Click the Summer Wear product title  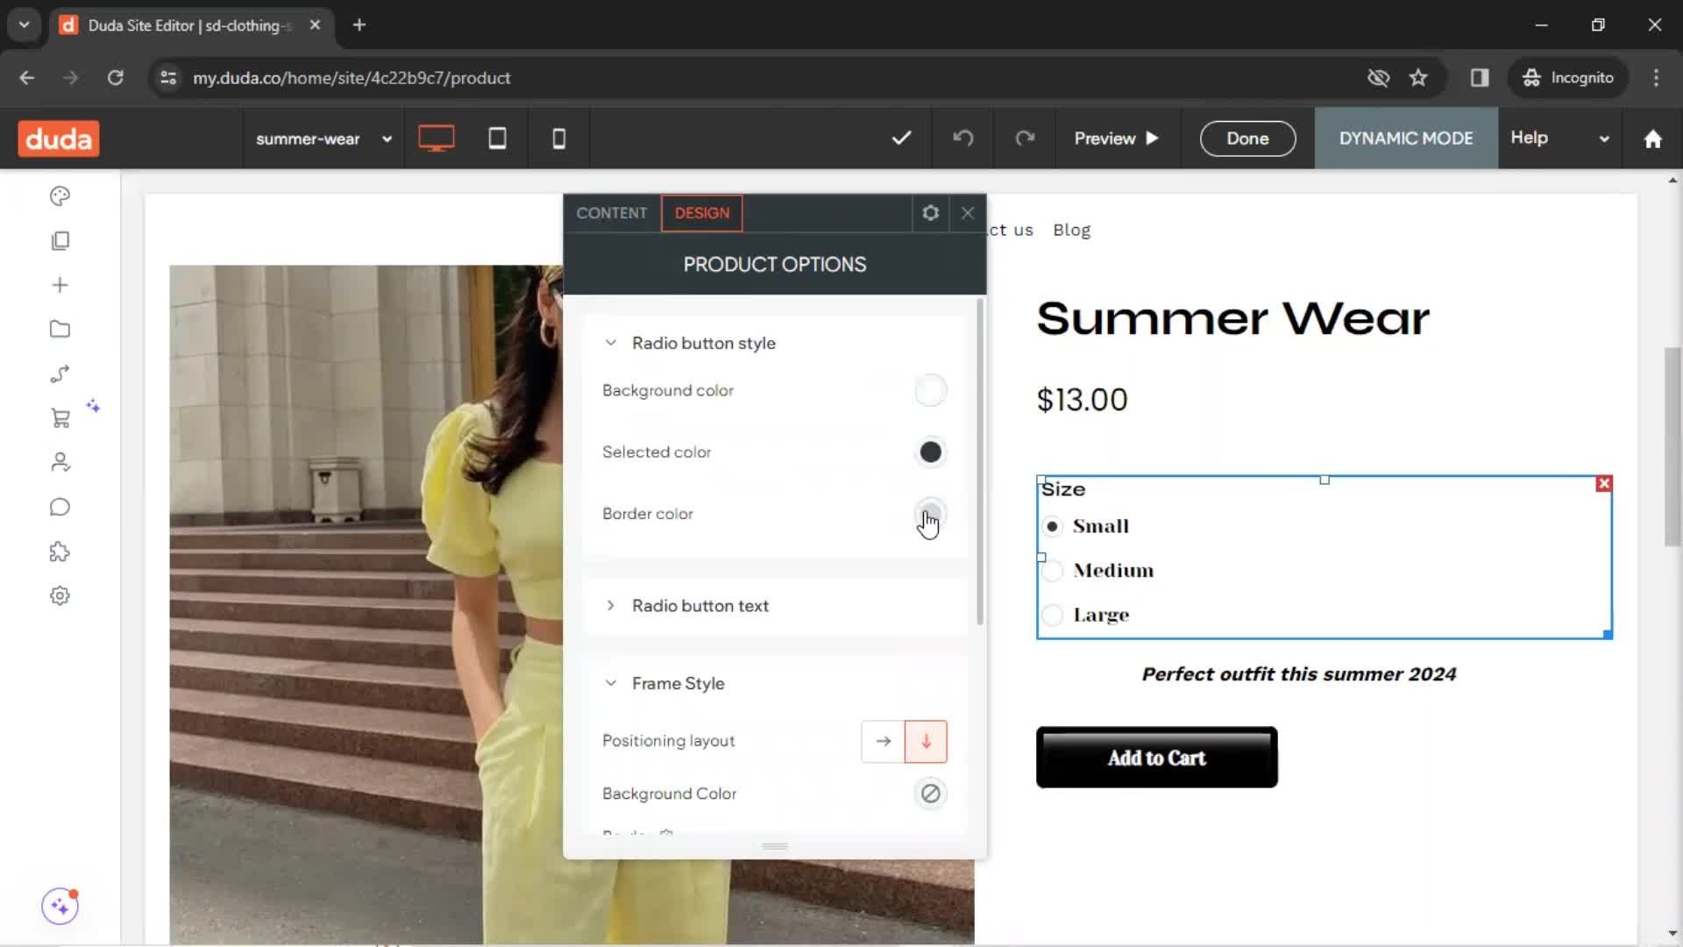click(x=1232, y=318)
